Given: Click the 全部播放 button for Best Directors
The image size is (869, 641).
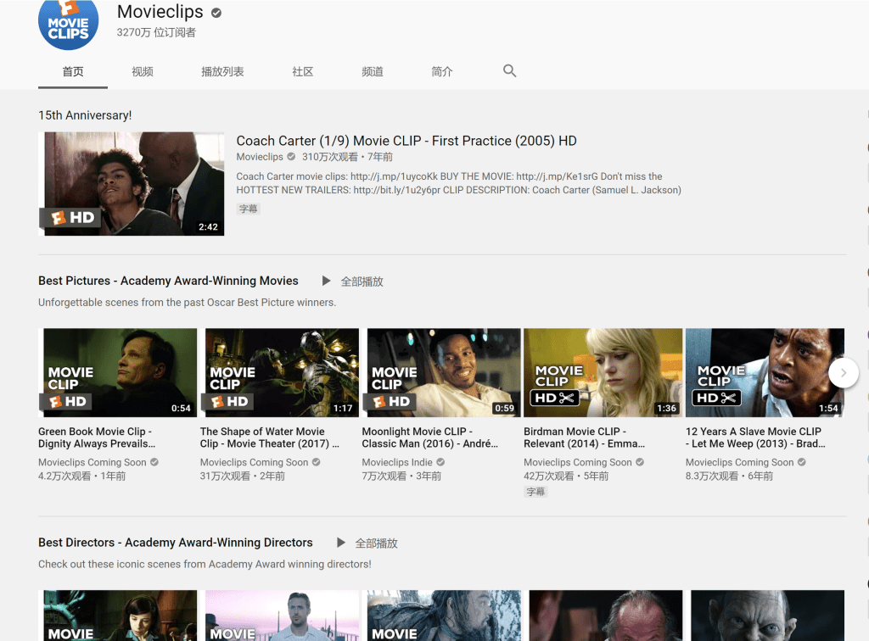Looking at the screenshot, I should point(376,543).
